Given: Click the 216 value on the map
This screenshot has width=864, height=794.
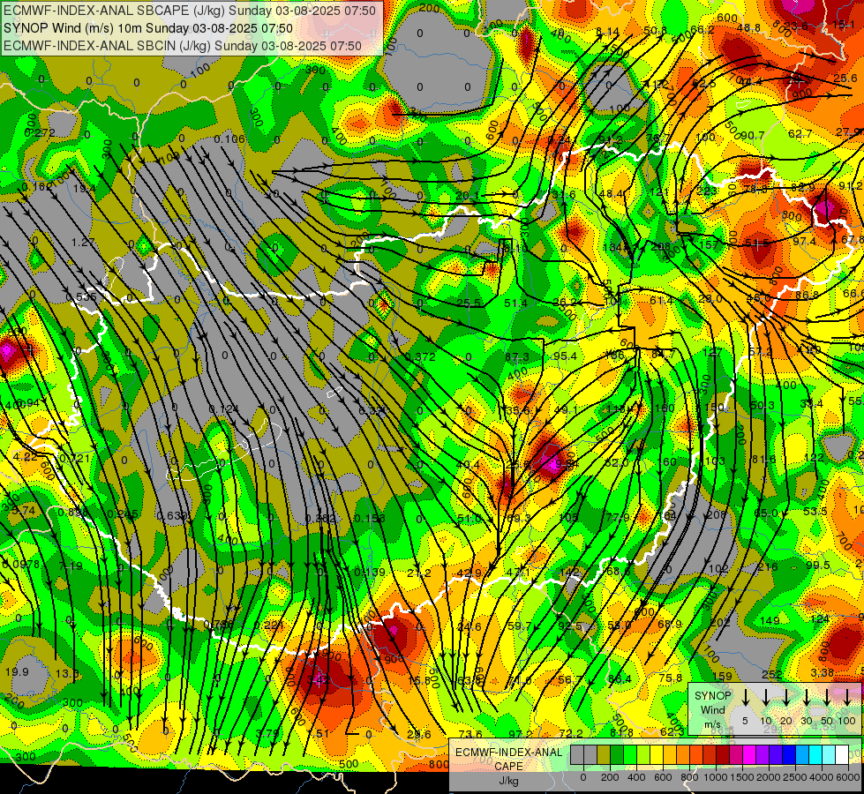Looking at the screenshot, I should tap(768, 566).
